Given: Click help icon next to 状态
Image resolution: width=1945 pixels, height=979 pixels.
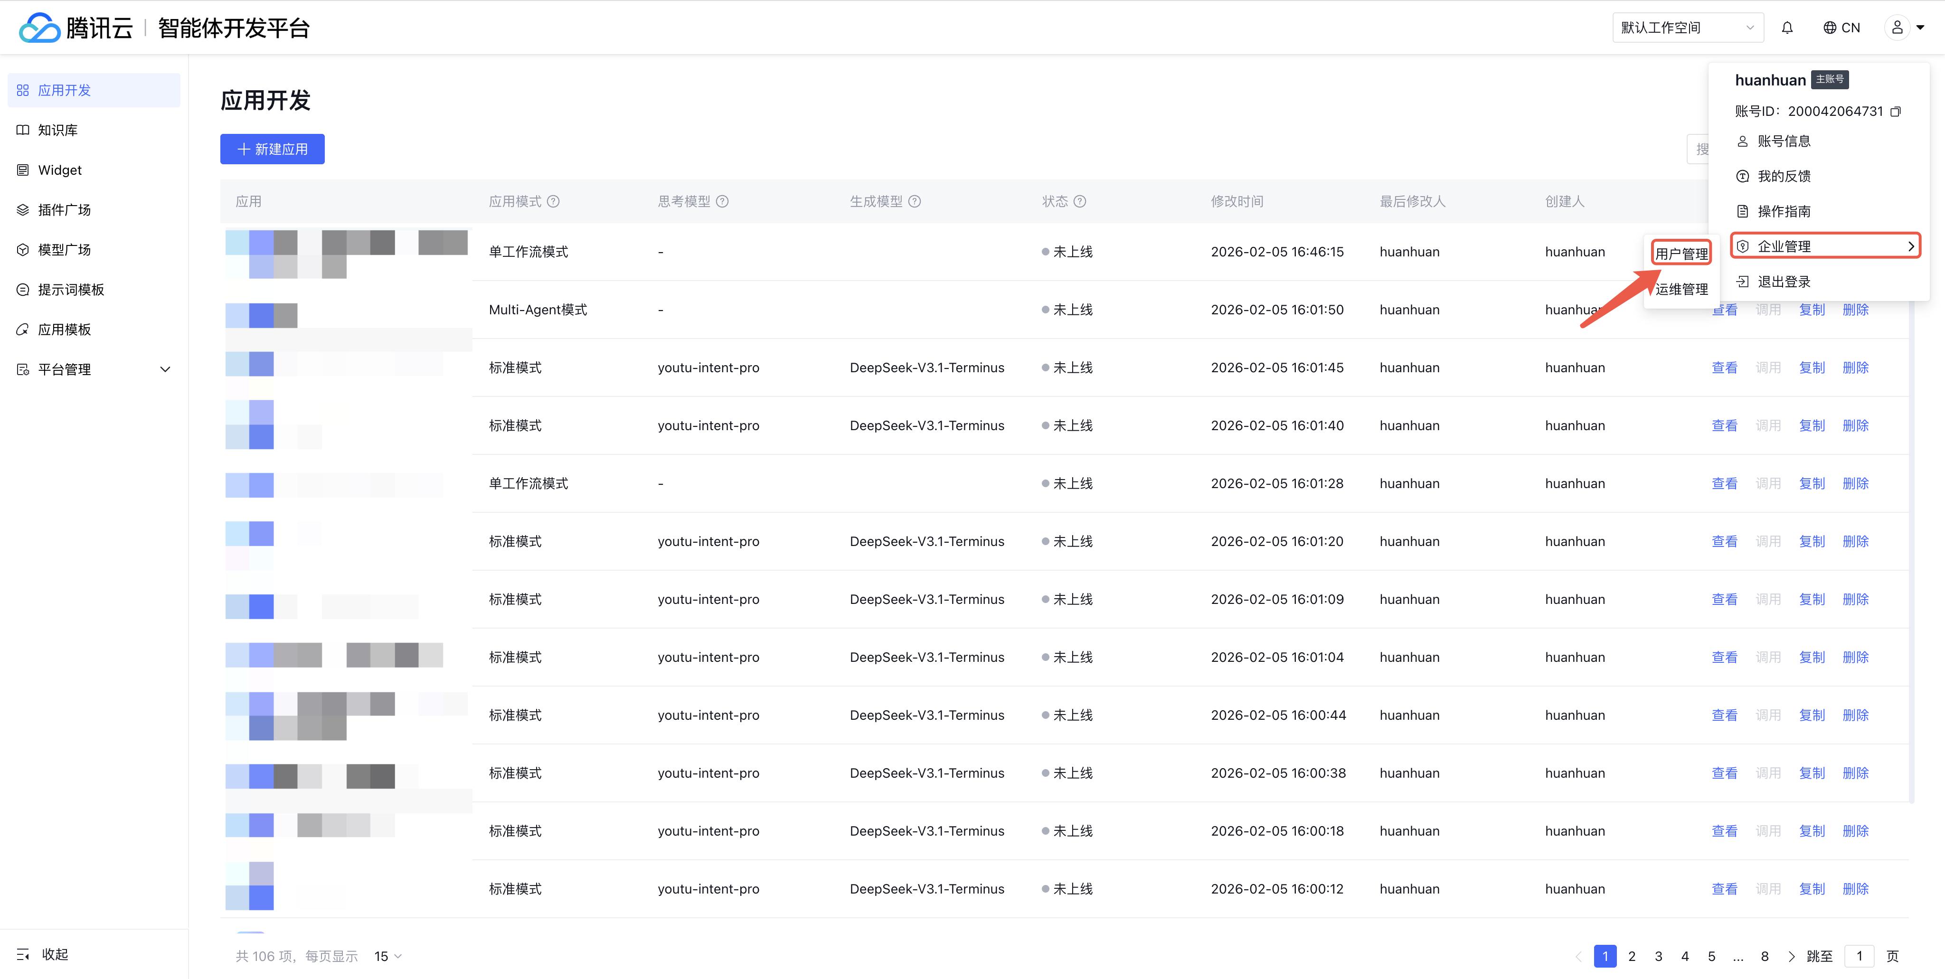Looking at the screenshot, I should 1080,201.
